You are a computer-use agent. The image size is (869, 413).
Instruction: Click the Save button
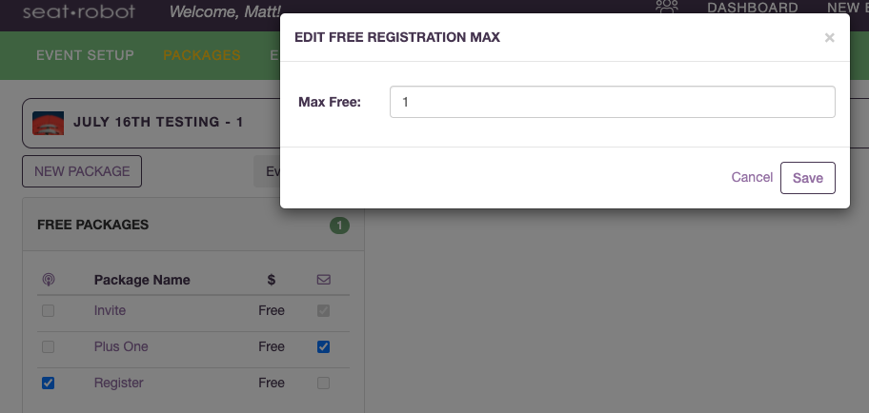point(807,178)
